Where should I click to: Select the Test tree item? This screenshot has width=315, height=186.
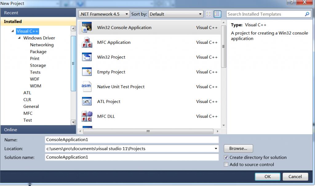[x=27, y=120]
